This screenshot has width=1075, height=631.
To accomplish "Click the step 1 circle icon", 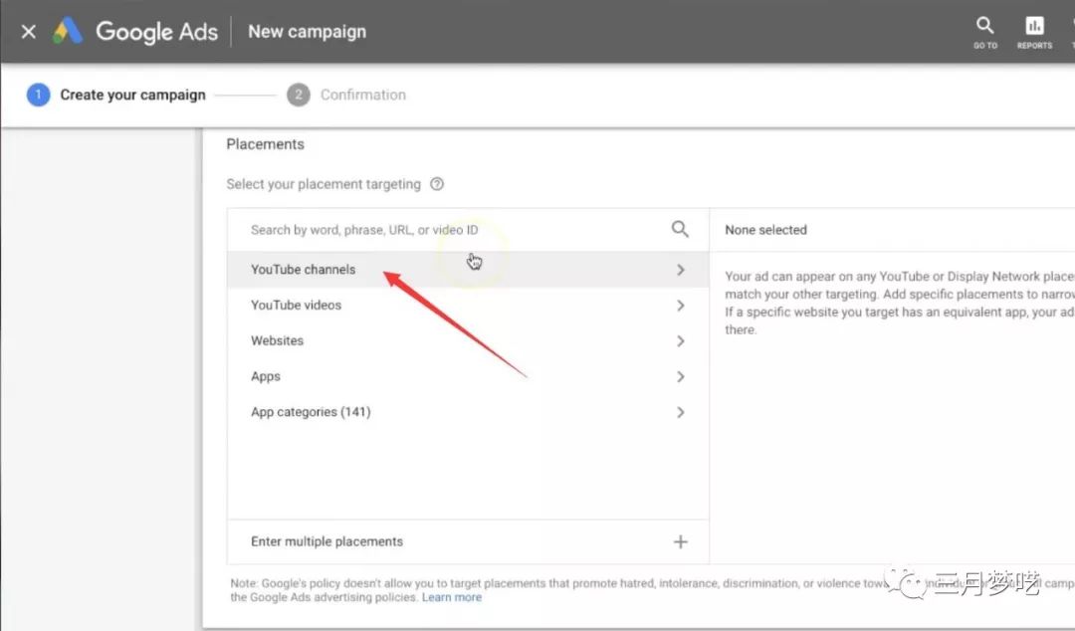I will point(38,95).
